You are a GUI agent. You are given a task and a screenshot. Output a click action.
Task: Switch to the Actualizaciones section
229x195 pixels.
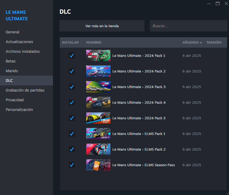(19, 42)
